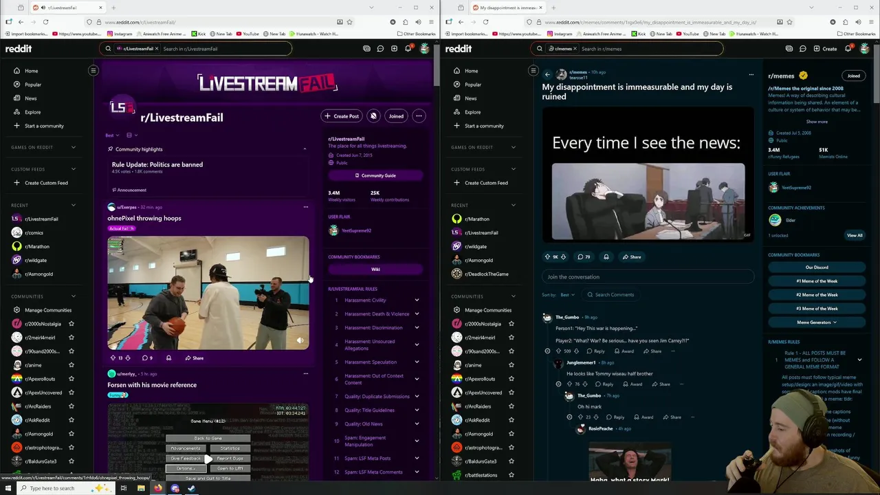Upvote the r/memes disappointment post

(548, 257)
